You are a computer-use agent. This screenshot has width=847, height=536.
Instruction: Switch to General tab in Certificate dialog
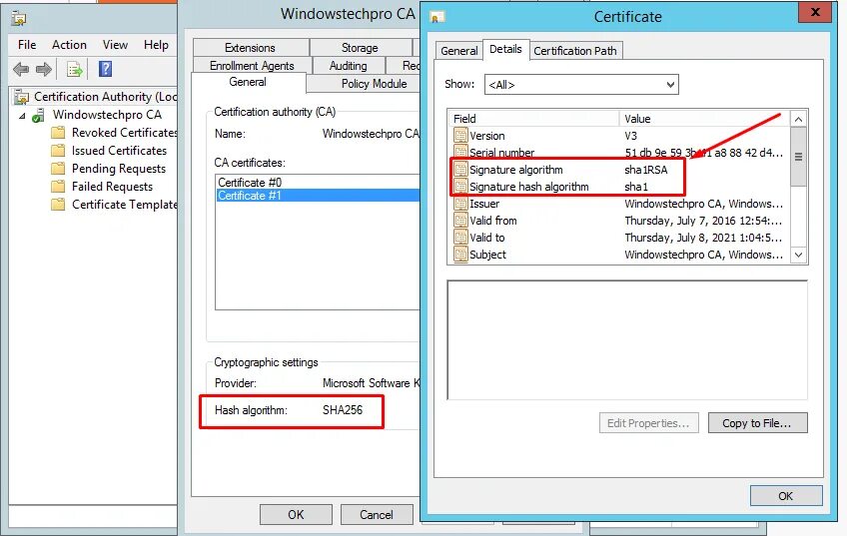click(x=459, y=51)
